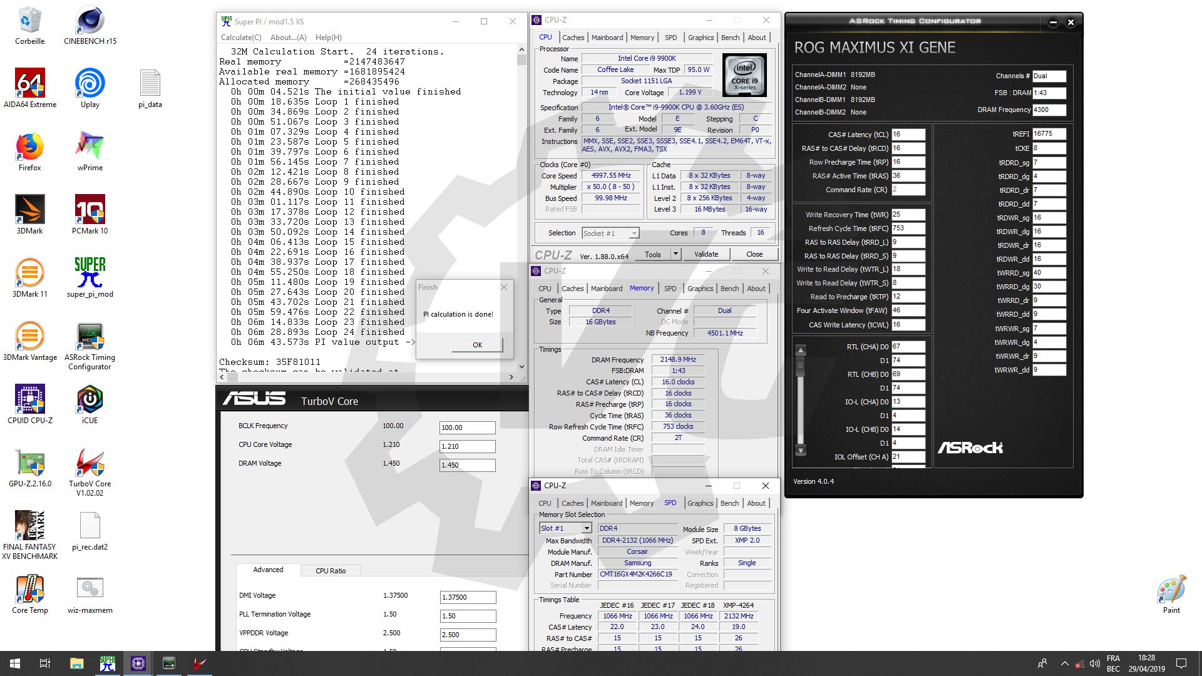Viewport: 1202px width, 676px height.
Task: Open Calculate(C) menu in Super PI
Action: coord(241,38)
